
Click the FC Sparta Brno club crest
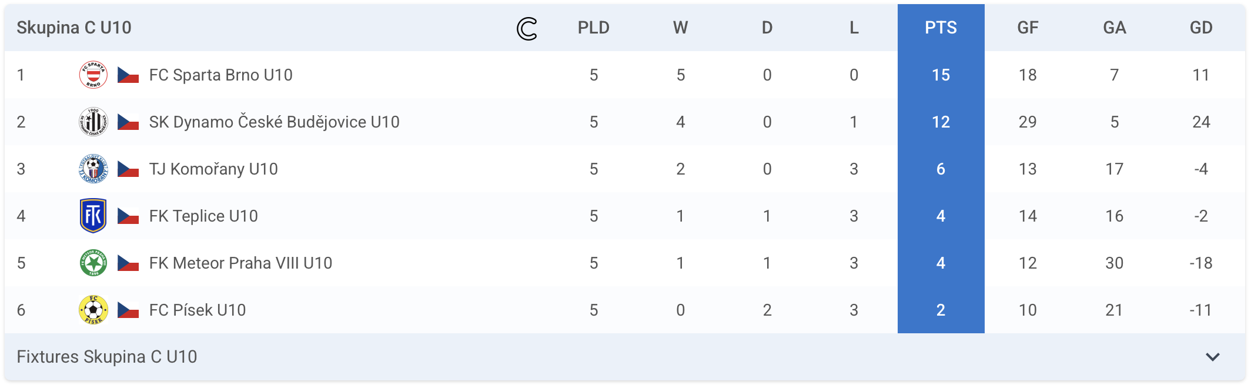93,75
